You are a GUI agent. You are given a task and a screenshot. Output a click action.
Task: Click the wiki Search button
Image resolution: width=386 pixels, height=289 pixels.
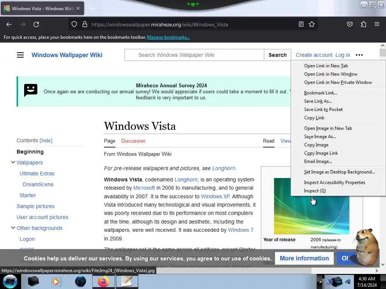click(277, 55)
